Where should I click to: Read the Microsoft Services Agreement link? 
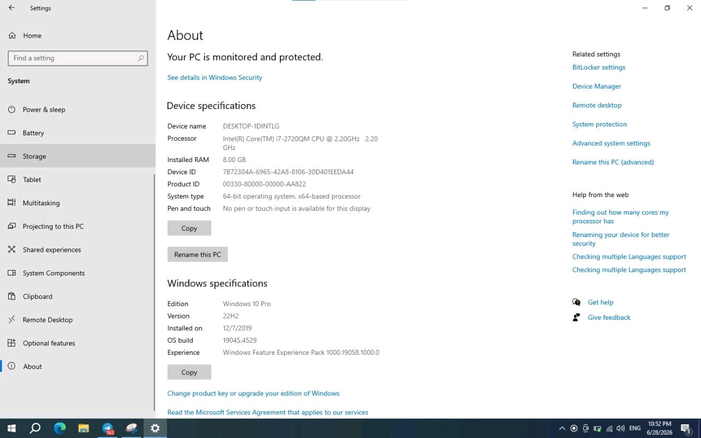click(268, 412)
